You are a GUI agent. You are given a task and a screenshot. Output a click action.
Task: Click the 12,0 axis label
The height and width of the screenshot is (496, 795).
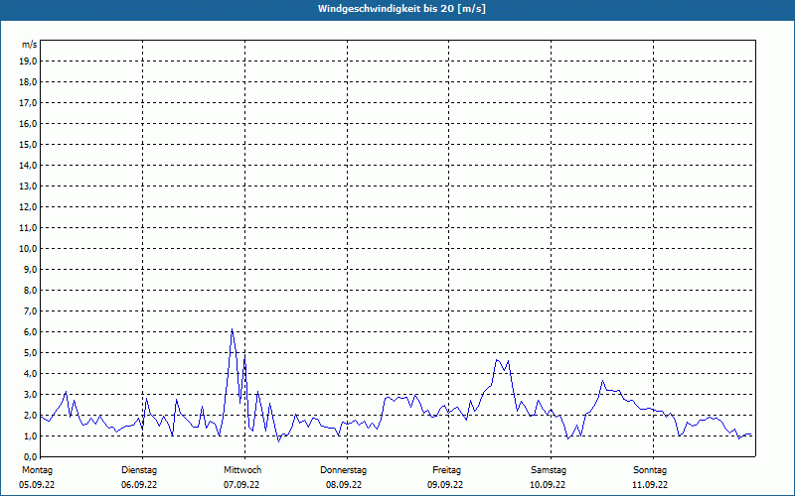pyautogui.click(x=28, y=207)
